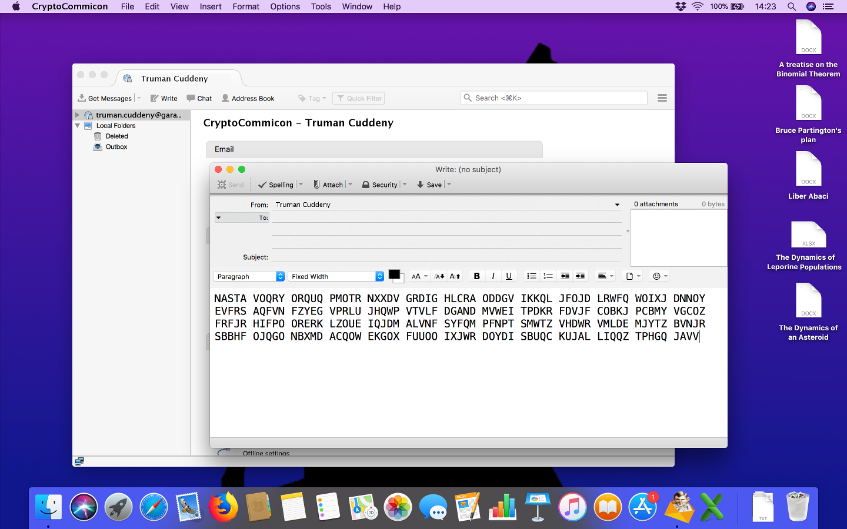Toggle underline text formatting
This screenshot has height=529, width=847.
[x=509, y=276]
